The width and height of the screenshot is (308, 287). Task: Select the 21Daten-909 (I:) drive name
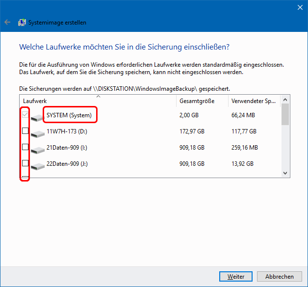tap(67, 147)
